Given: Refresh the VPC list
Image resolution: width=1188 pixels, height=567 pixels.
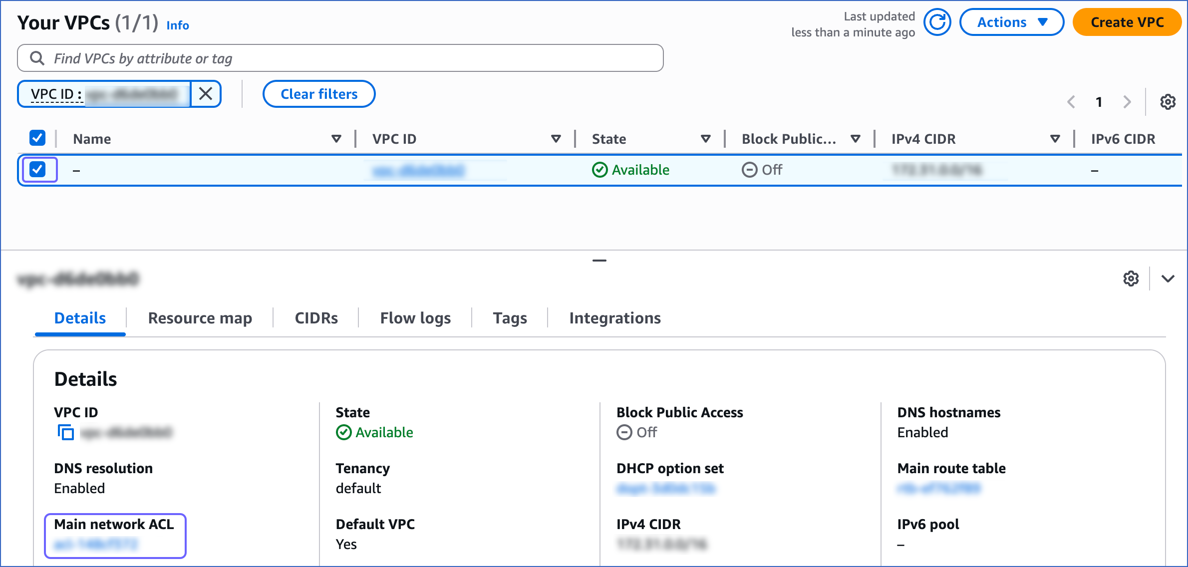Looking at the screenshot, I should (x=937, y=22).
